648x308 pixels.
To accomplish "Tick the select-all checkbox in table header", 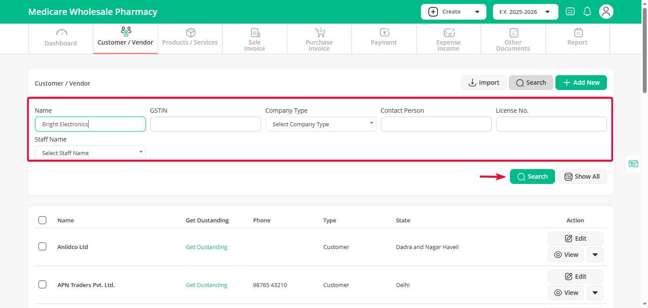I will click(x=42, y=220).
